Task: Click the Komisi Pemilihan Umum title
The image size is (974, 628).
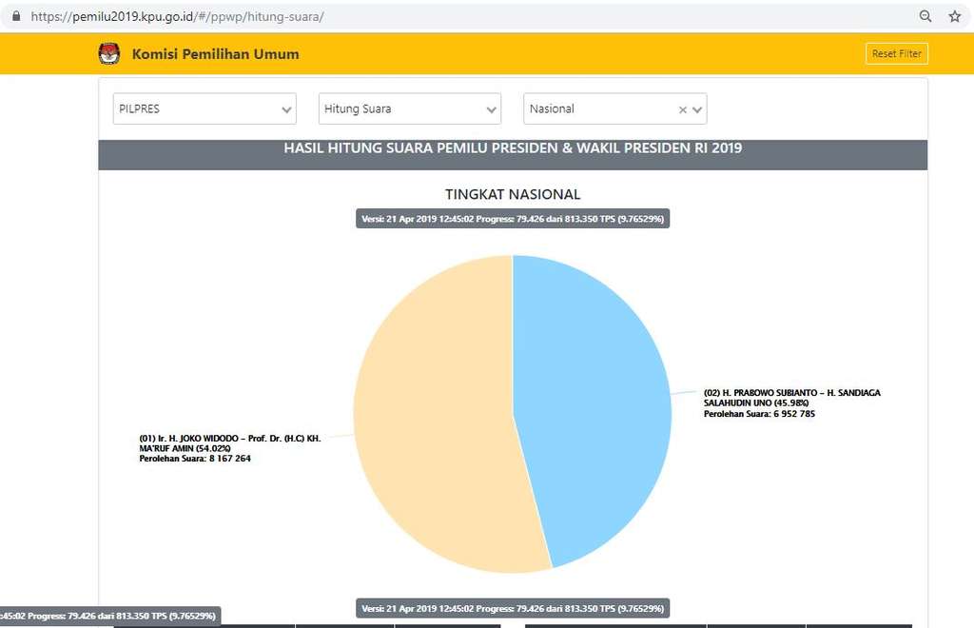Action: coord(215,54)
